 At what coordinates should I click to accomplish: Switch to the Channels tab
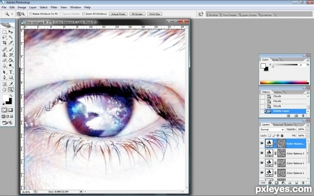pos(278,124)
